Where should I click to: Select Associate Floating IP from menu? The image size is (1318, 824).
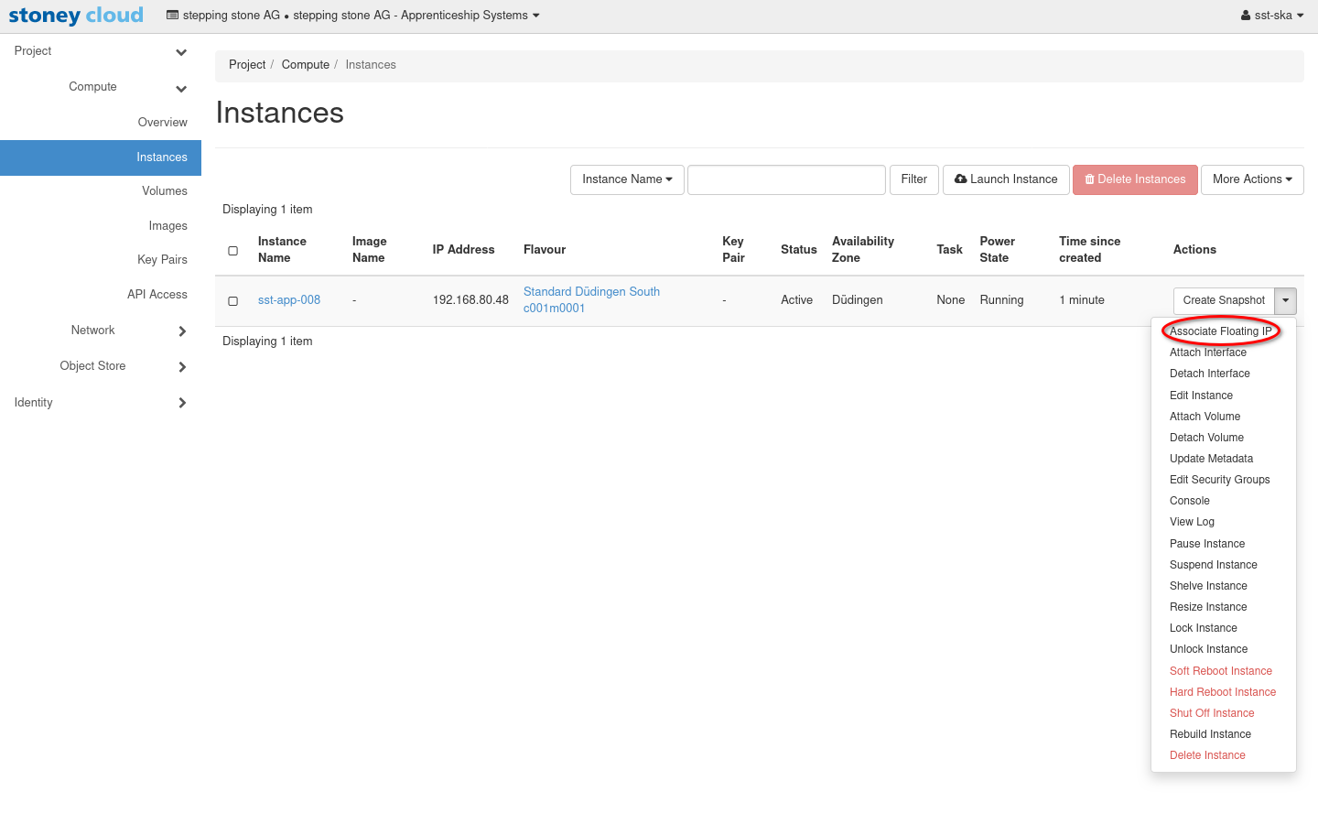[1220, 331]
